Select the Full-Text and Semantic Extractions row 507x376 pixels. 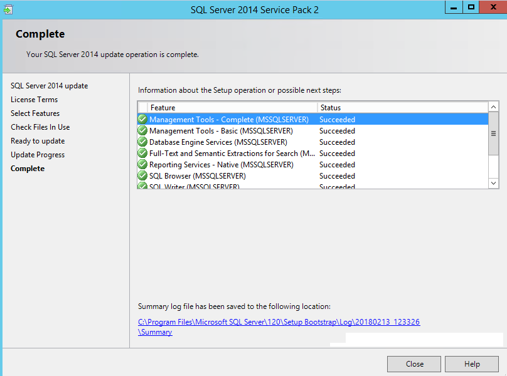pyautogui.click(x=313, y=153)
